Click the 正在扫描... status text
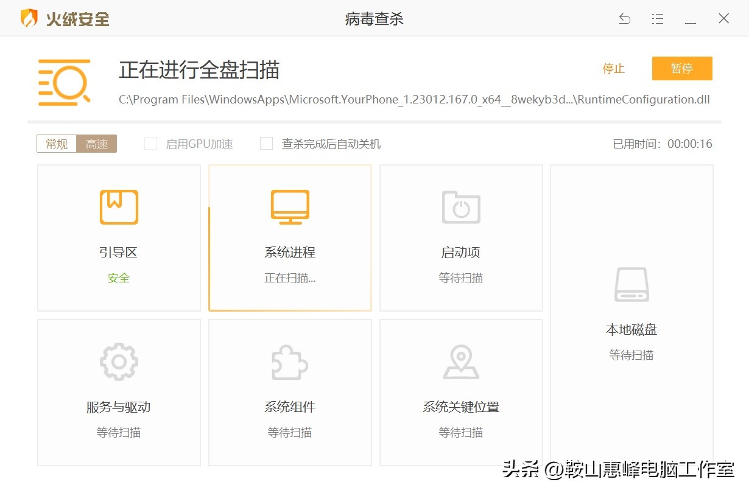The width and height of the screenshot is (749, 493). 290,278
